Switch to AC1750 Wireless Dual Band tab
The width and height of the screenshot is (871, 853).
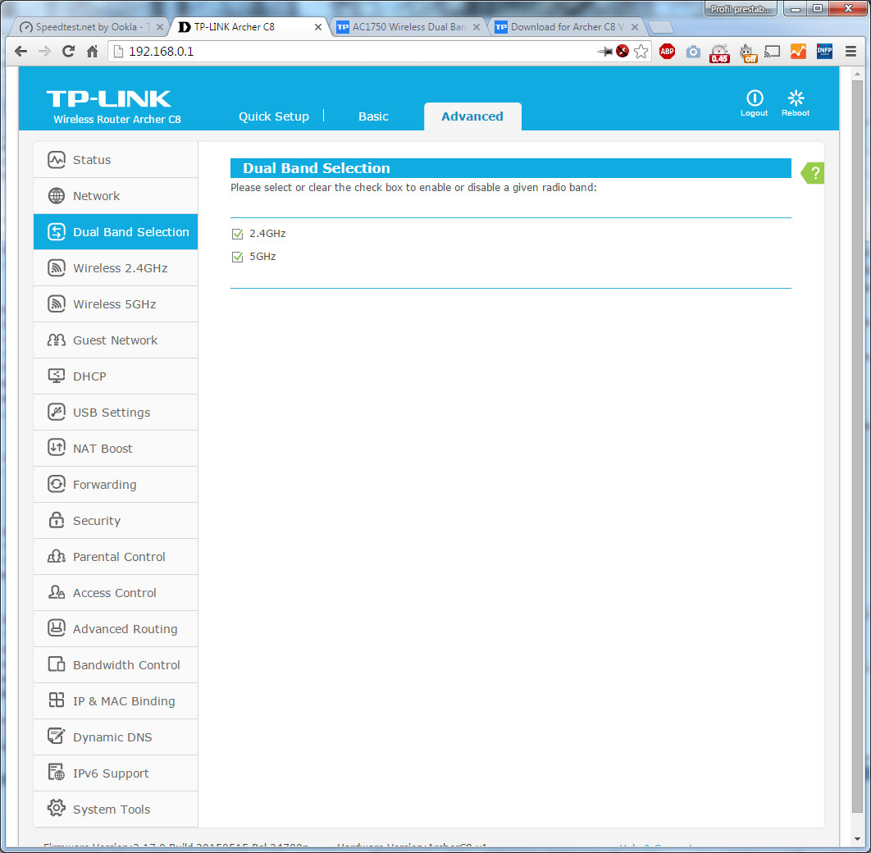[x=408, y=26]
